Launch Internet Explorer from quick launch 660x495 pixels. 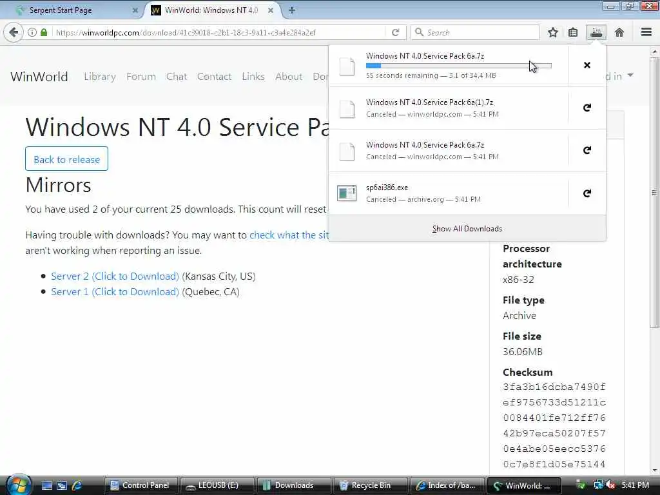tap(77, 485)
